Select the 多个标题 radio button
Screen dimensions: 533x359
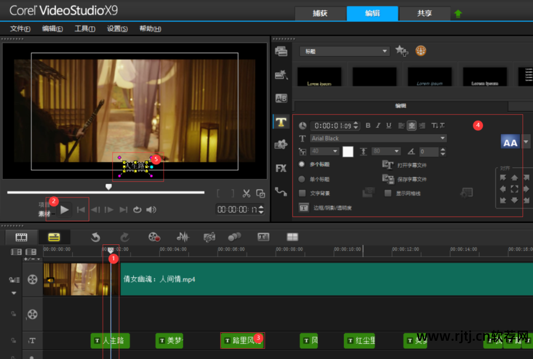click(302, 164)
